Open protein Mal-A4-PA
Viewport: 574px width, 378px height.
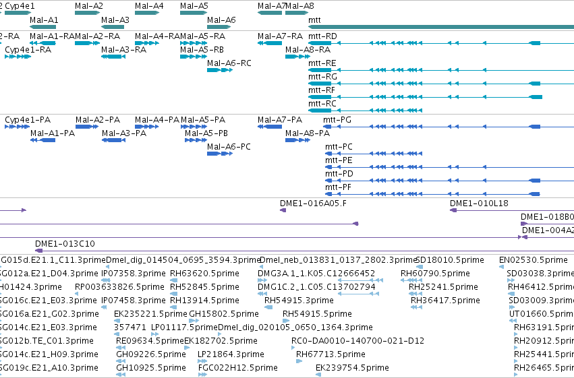coord(147,127)
